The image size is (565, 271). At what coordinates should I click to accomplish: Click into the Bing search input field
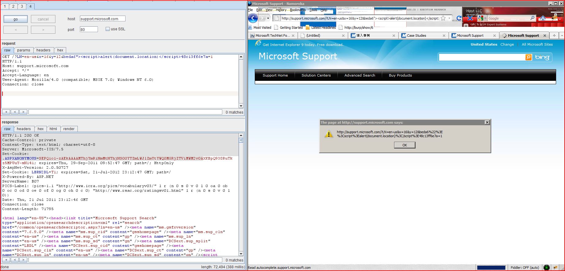pos(482,57)
